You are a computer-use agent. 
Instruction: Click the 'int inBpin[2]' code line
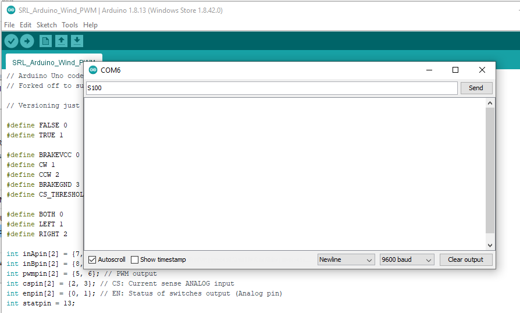tap(45, 264)
